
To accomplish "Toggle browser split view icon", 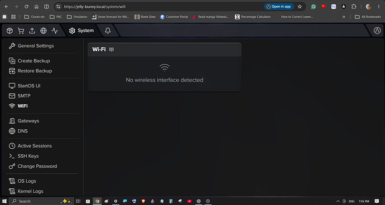I will (46, 7).
